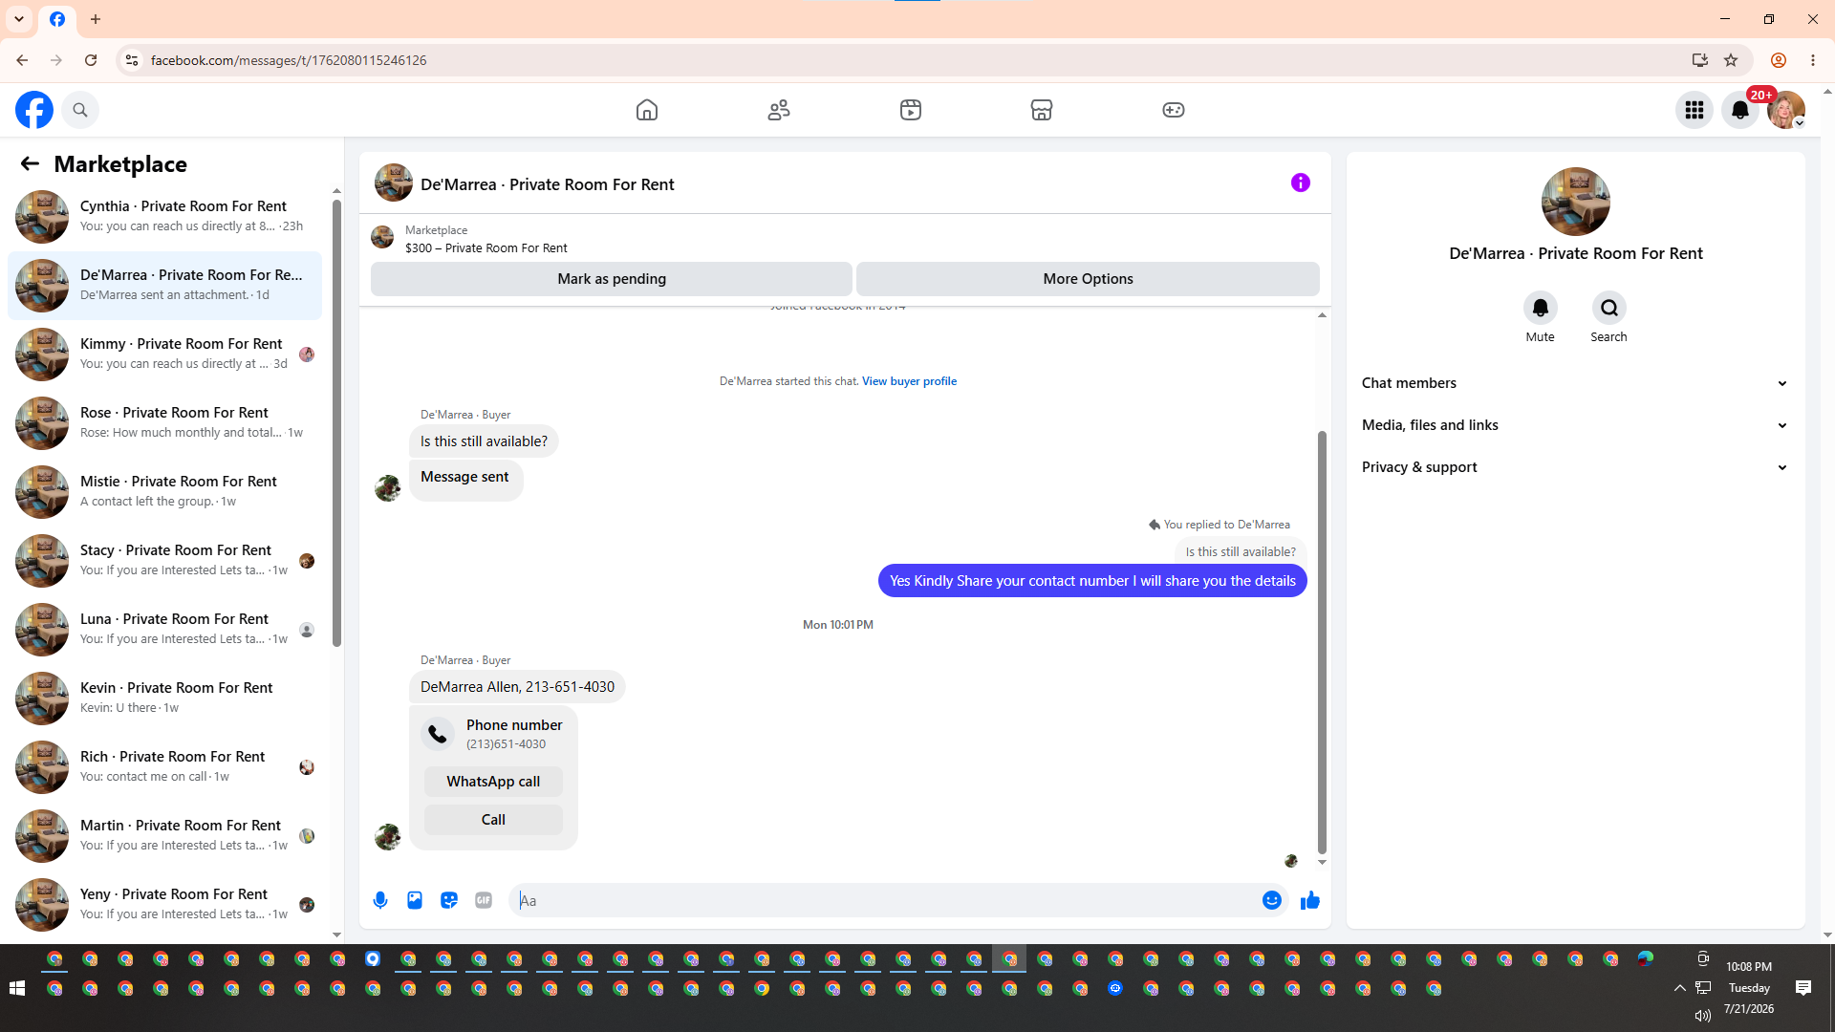
Task: Open Stacy's Private Room For Rent chat
Action: [x=164, y=561]
